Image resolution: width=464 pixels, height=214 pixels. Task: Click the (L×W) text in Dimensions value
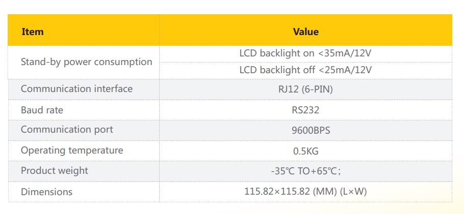[353, 191]
